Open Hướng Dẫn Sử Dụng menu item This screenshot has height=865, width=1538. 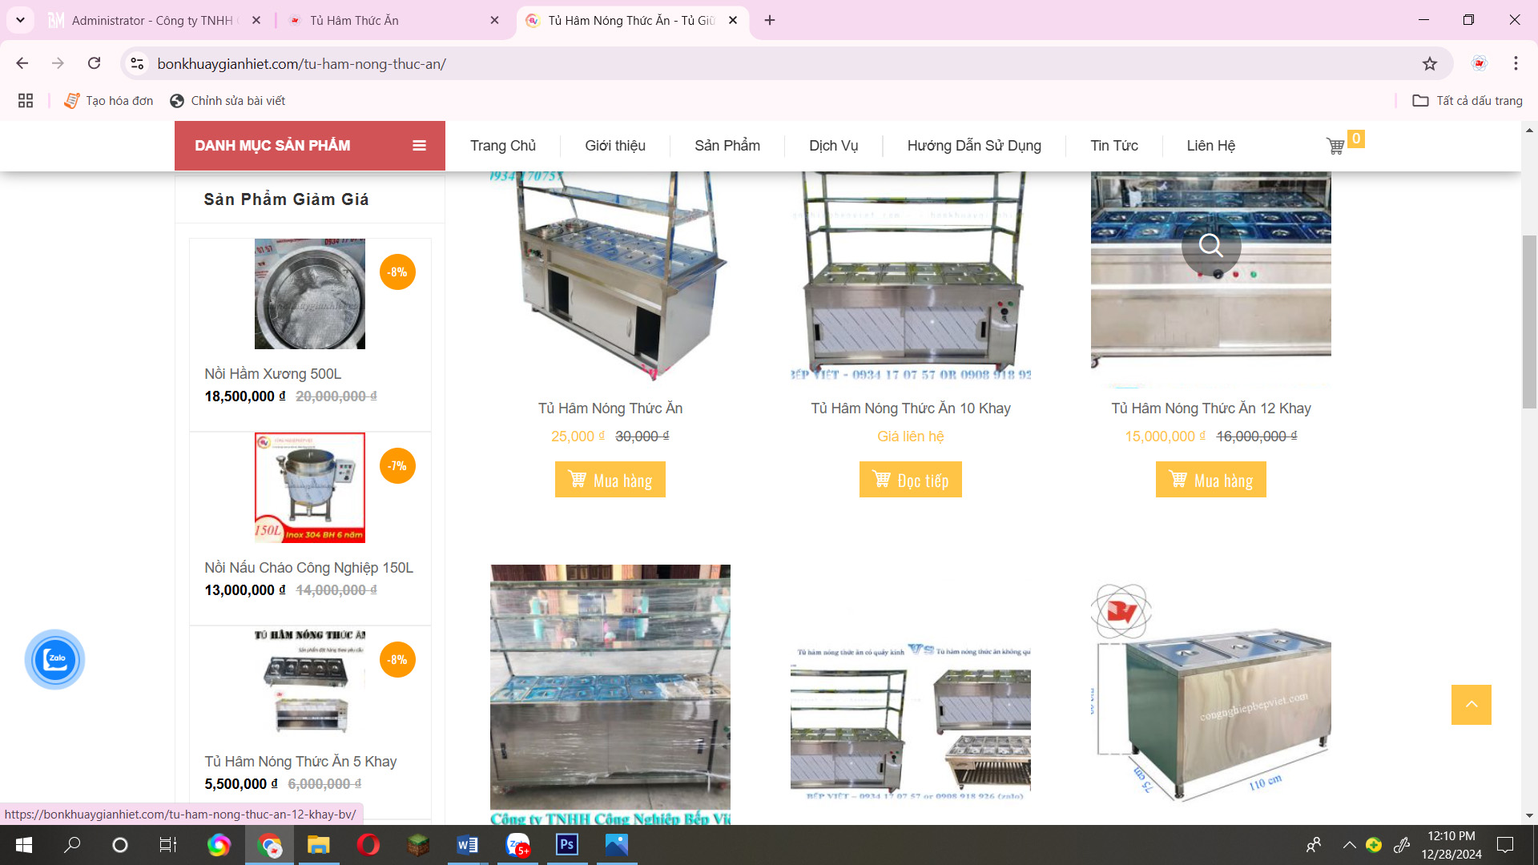pos(974,146)
